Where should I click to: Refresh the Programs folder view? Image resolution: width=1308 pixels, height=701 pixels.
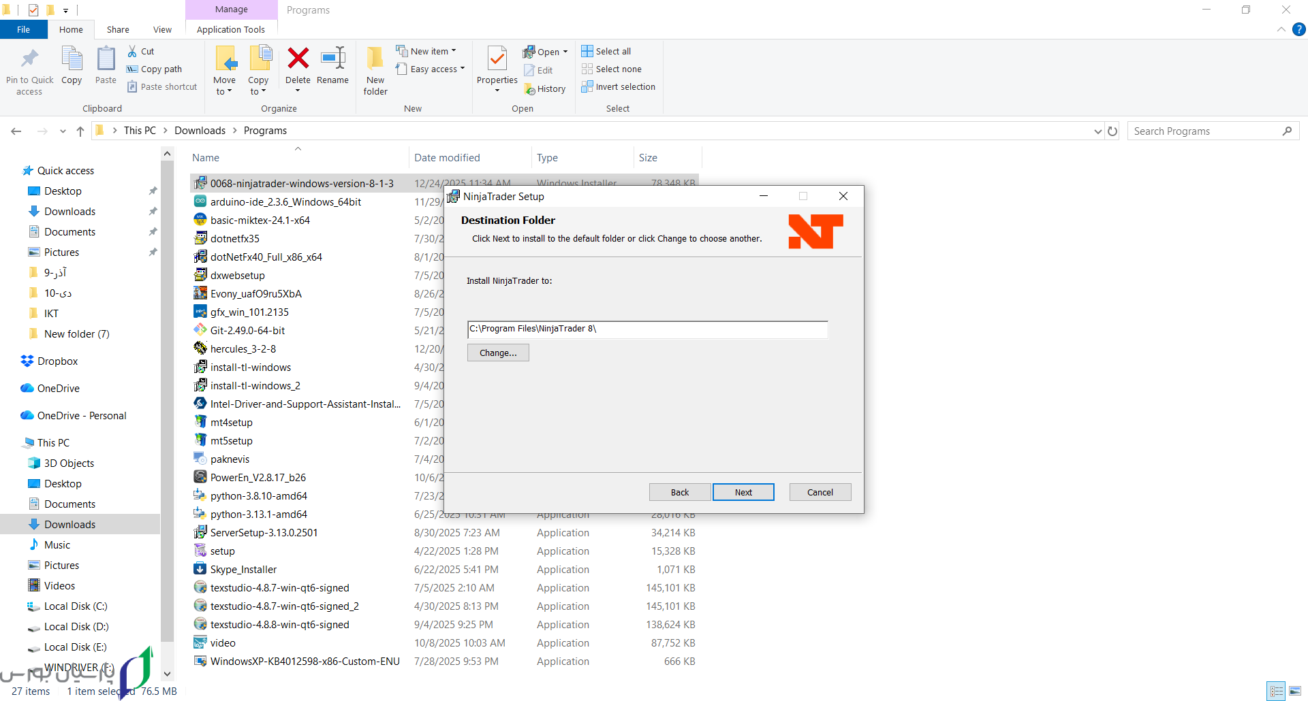point(1112,131)
